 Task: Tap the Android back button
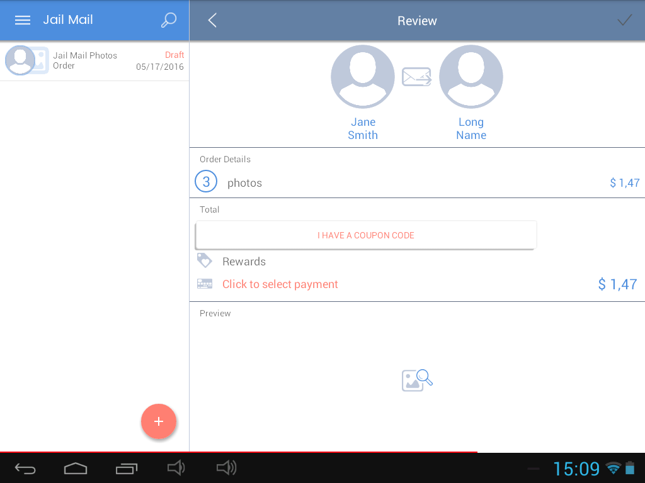click(x=25, y=468)
